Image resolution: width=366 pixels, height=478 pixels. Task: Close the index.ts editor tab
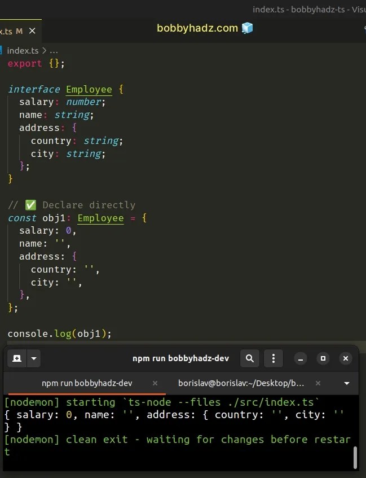32,31
